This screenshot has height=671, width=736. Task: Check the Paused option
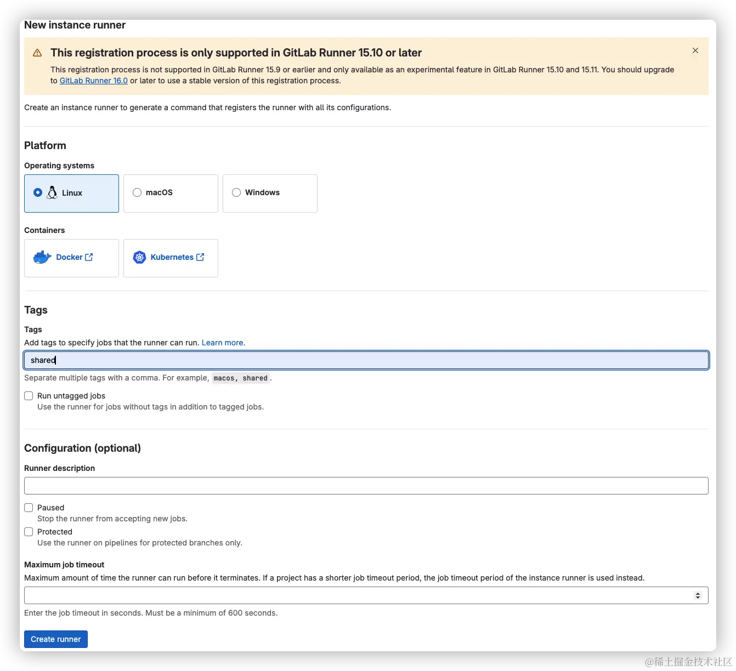(29, 508)
